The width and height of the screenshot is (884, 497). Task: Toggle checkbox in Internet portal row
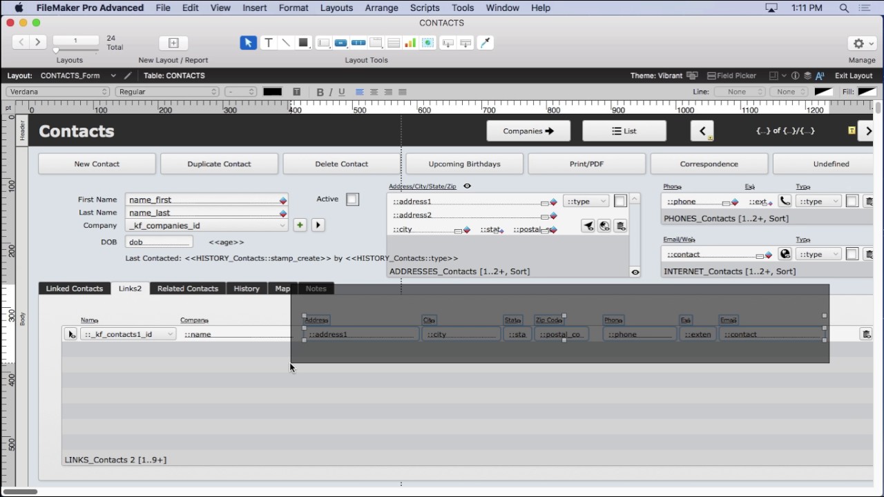852,254
